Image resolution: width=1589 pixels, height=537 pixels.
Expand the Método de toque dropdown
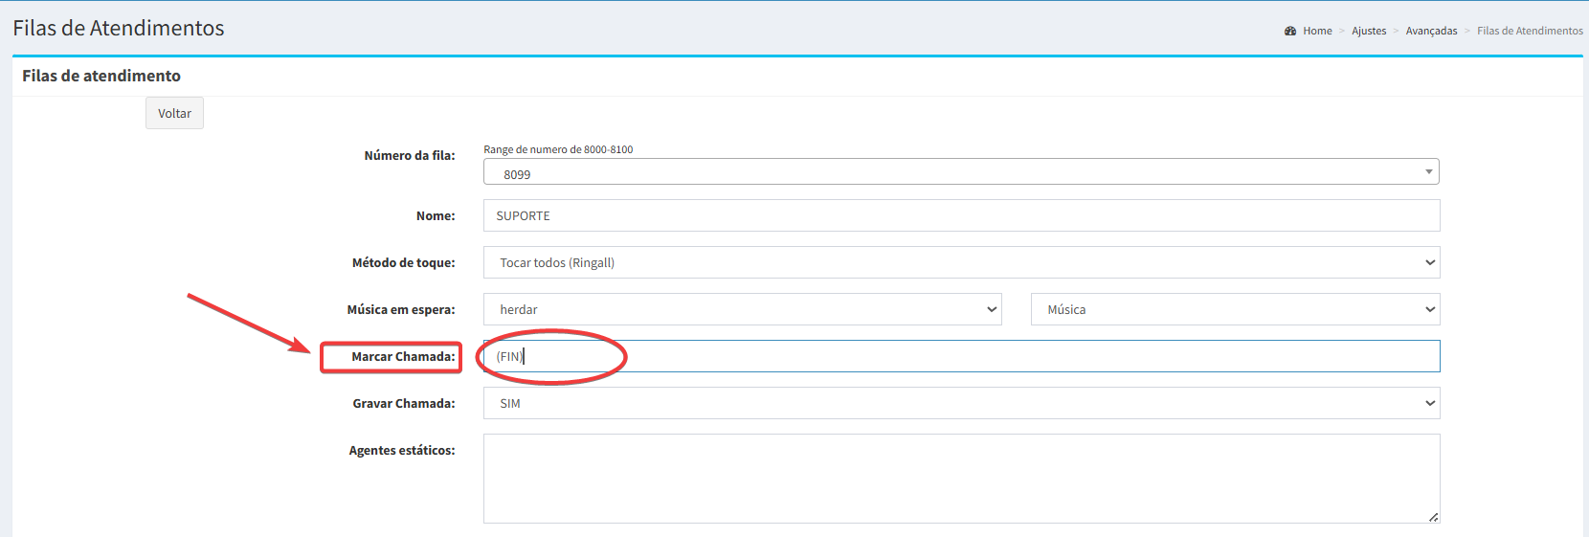(x=961, y=262)
